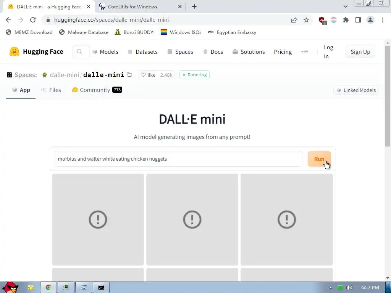
Task: Toggle the browser side panel icon
Action: pyautogui.click(x=358, y=20)
